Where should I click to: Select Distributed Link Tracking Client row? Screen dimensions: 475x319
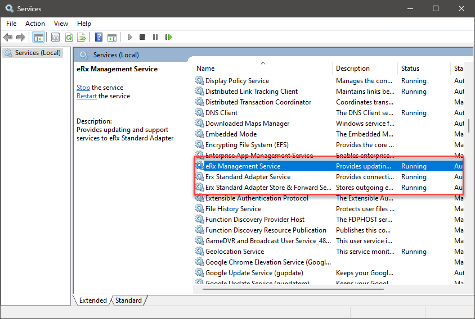tap(329, 92)
